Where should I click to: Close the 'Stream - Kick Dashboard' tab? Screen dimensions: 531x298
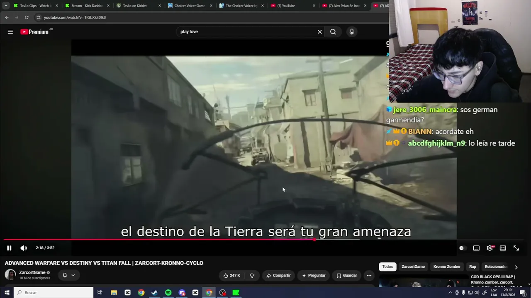tap(108, 6)
